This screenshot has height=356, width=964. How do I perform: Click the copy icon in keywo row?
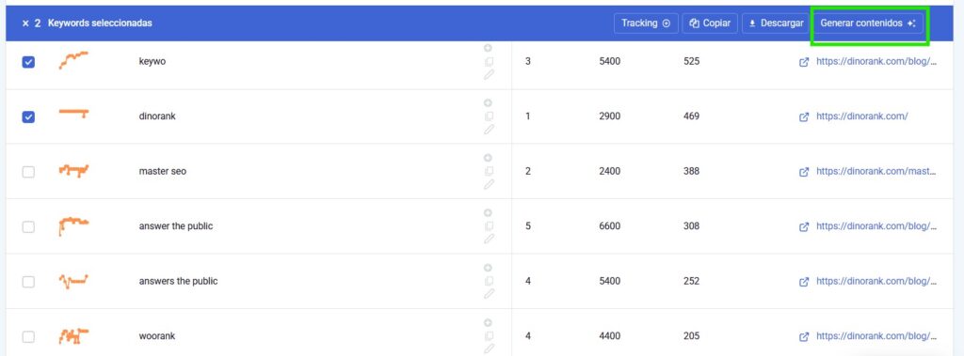pyautogui.click(x=489, y=61)
